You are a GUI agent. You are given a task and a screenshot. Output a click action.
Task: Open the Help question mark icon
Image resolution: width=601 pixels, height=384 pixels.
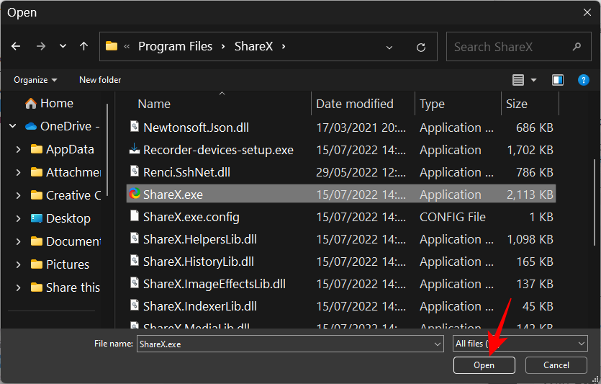click(x=584, y=80)
